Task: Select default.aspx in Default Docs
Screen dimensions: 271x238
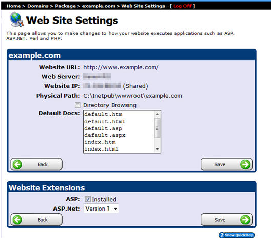Action: [105, 135]
